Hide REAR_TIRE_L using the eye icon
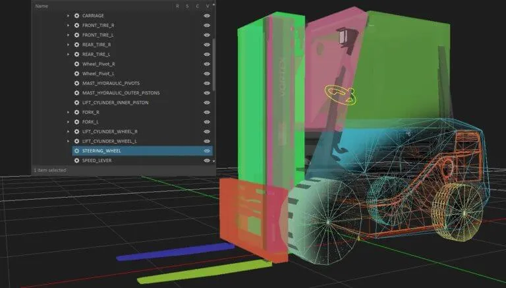Image resolution: width=506 pixels, height=288 pixels. [x=207, y=54]
